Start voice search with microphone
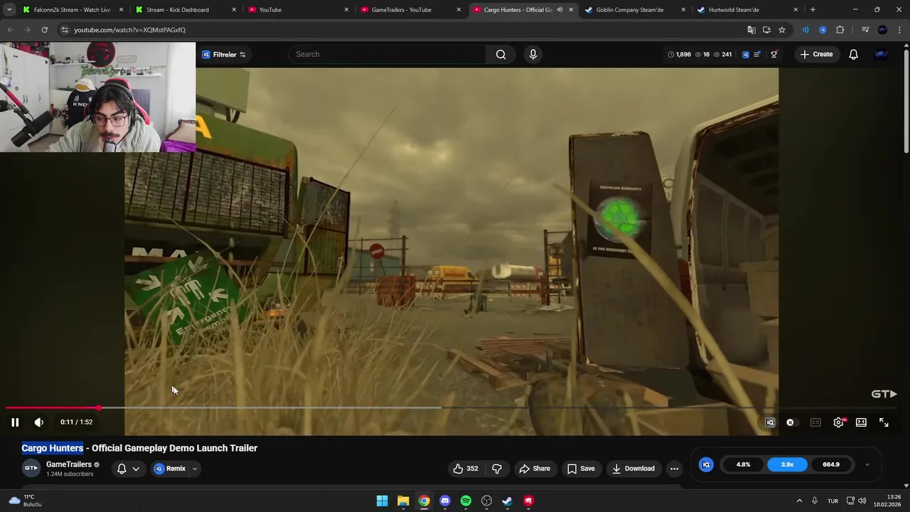 pos(533,55)
